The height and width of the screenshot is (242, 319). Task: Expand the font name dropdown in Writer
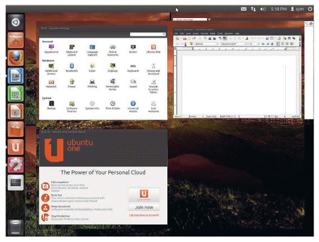coord(246,44)
